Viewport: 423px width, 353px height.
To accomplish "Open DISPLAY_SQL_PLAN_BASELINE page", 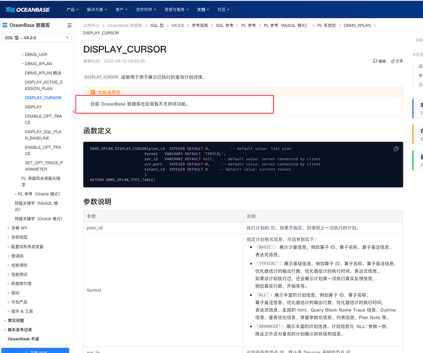I will [43, 135].
